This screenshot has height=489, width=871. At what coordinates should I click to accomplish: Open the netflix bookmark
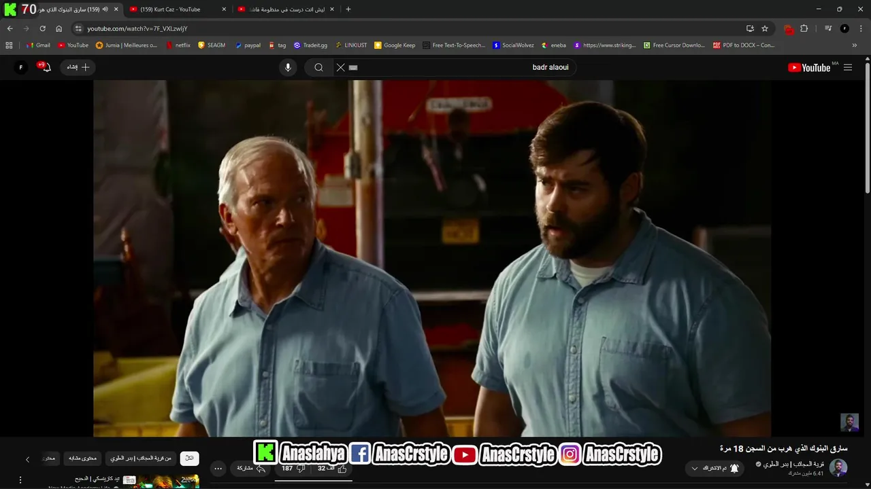tap(178, 46)
